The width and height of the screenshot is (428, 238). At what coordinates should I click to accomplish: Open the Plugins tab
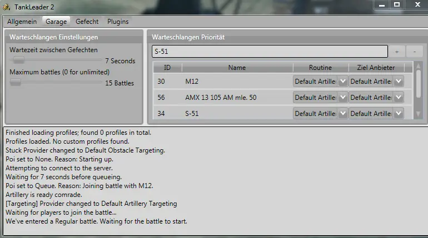point(118,22)
